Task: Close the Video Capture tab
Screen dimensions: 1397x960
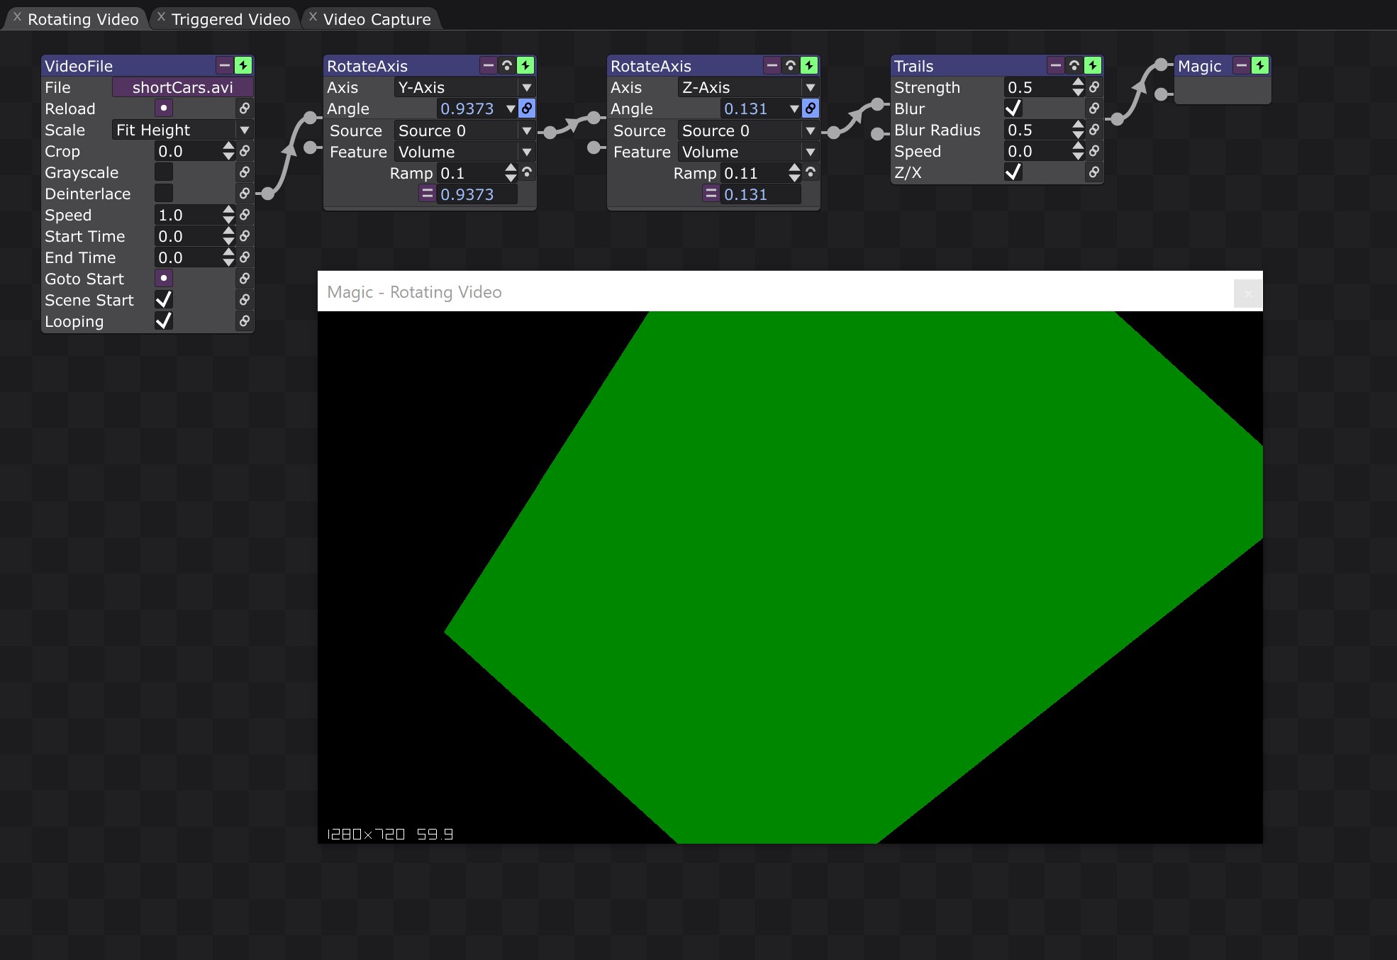Action: 313,17
